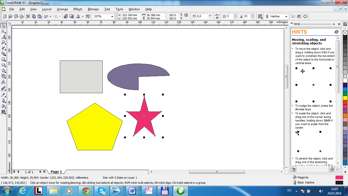Open the zoom level 337% dropdown
This screenshot has width=348, height=196.
[x=112, y=16]
